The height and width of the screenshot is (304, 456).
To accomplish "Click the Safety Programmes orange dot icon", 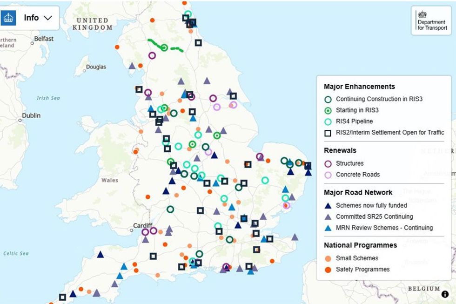I will tap(328, 269).
